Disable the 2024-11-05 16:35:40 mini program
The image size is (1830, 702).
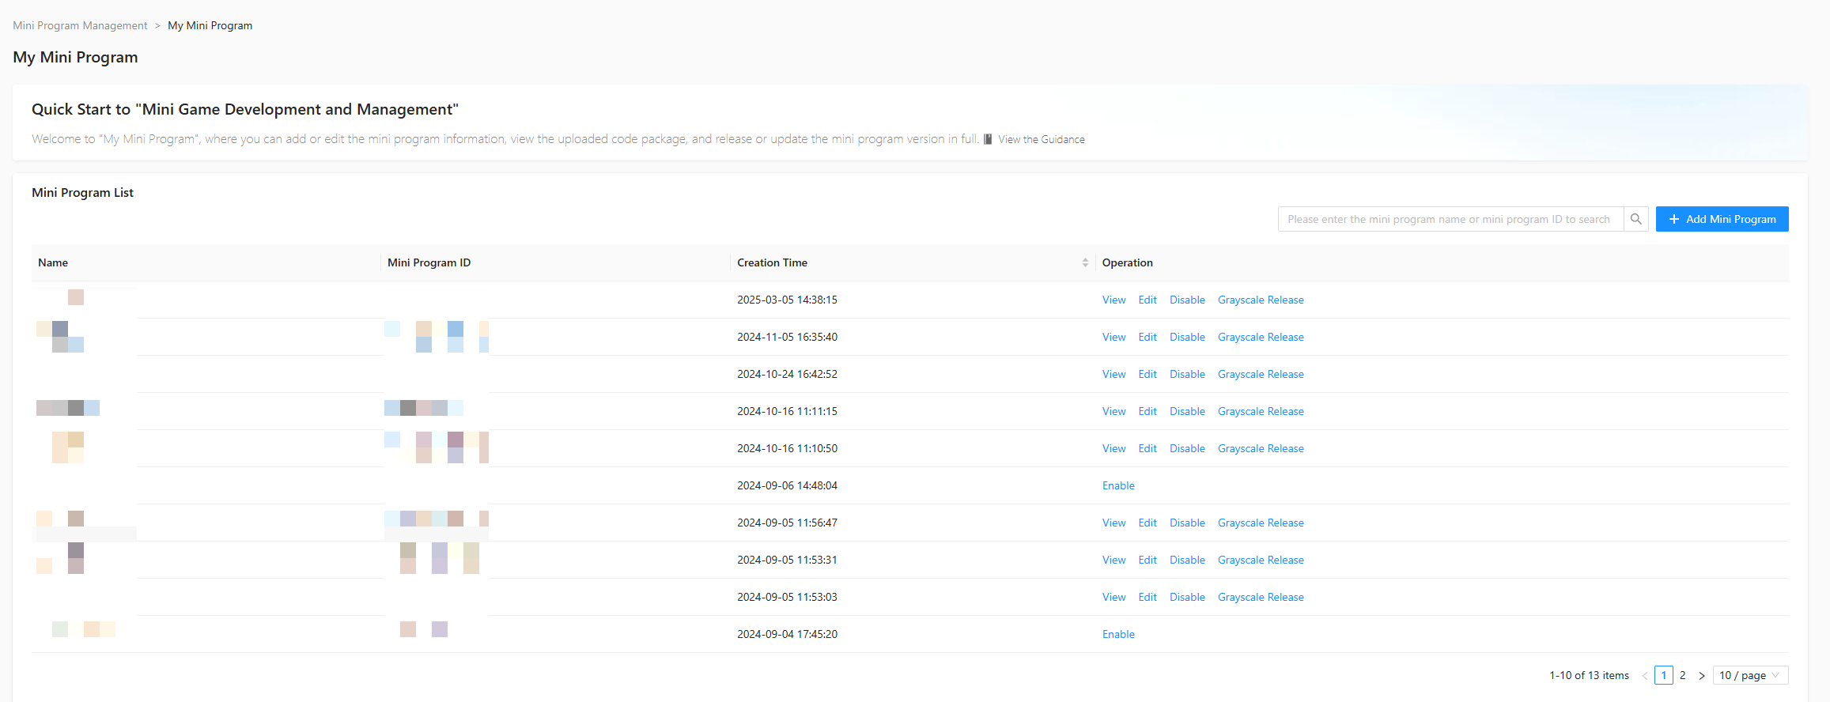1188,337
